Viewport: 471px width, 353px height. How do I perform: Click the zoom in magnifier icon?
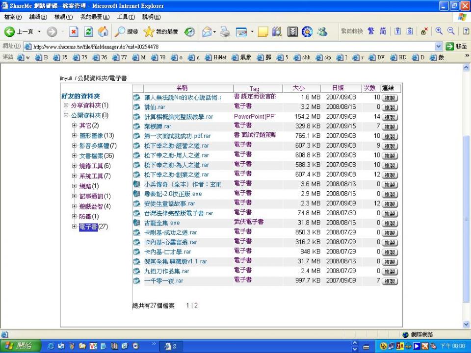pyautogui.click(x=439, y=31)
